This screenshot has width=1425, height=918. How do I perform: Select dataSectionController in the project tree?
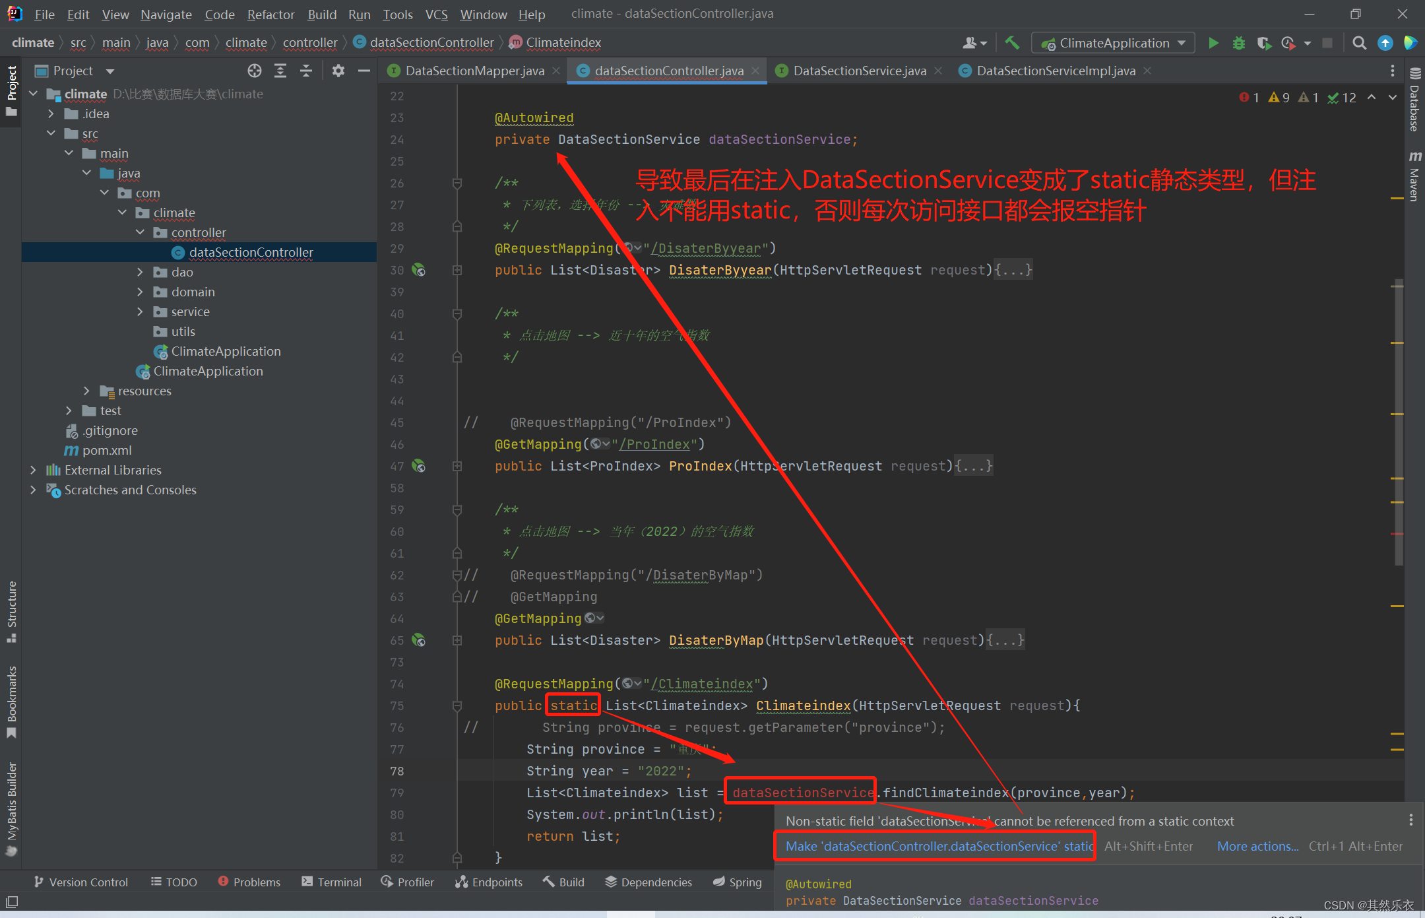[250, 252]
